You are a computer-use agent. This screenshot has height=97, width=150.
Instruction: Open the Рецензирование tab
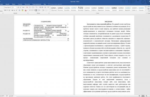(37, 4)
